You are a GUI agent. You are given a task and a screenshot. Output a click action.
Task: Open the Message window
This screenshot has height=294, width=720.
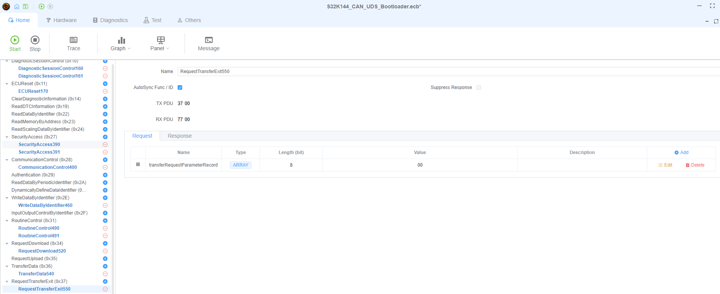tap(209, 43)
